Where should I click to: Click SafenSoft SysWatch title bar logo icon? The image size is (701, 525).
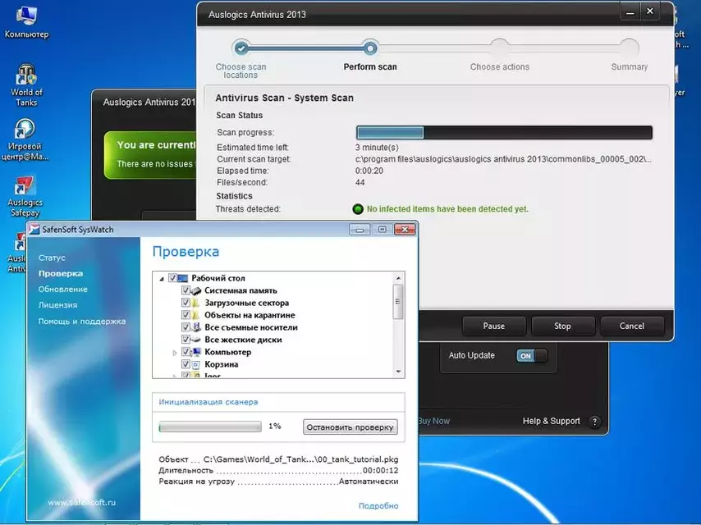tap(34, 229)
